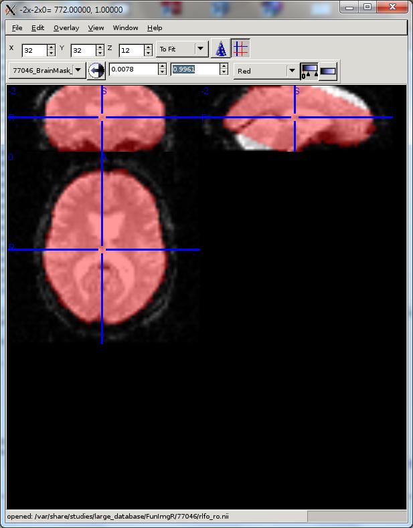Decrease the Z slice value

click(148, 53)
